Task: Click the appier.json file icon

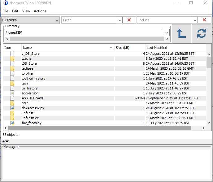Action: click(x=12, y=93)
